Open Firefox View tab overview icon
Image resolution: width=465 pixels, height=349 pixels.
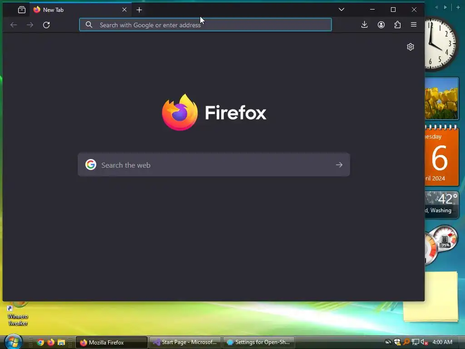click(22, 10)
